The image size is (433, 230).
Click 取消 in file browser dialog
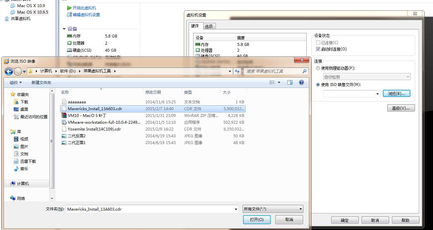289,219
